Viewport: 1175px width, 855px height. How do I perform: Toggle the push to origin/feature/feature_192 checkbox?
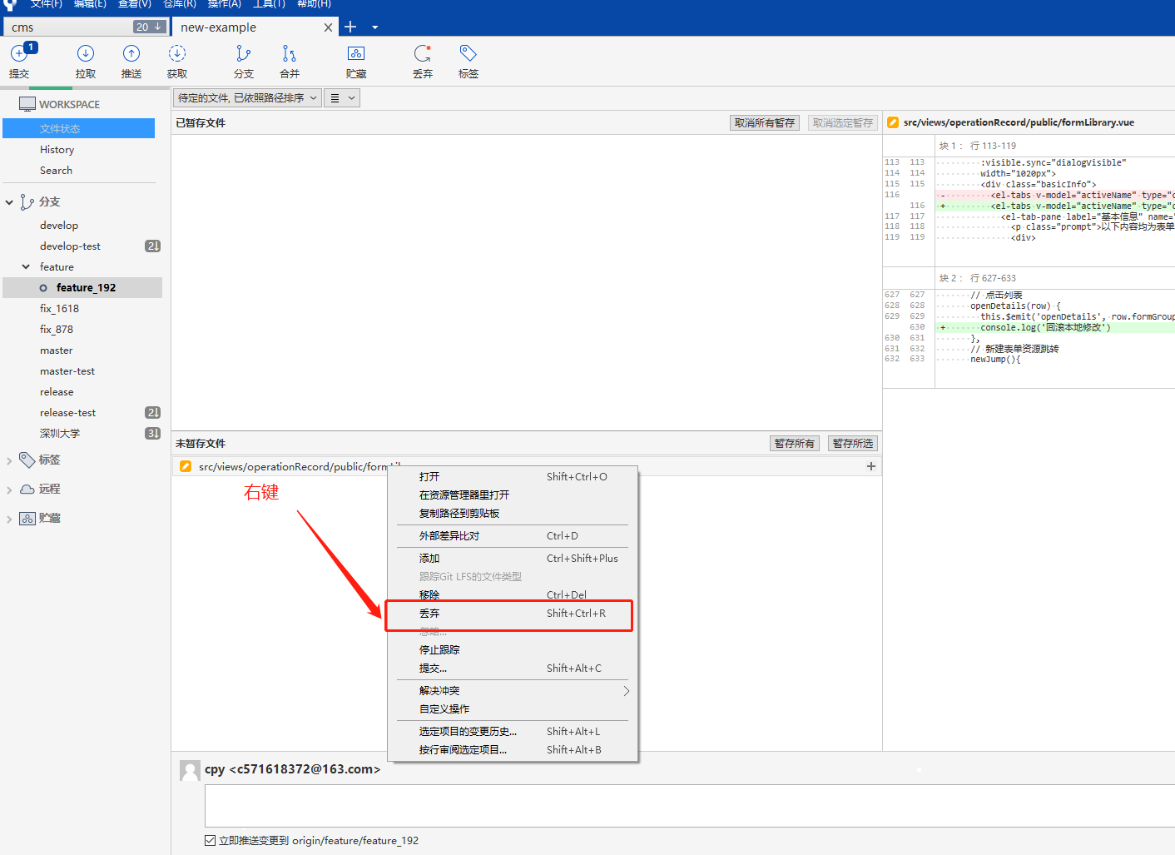(x=211, y=840)
